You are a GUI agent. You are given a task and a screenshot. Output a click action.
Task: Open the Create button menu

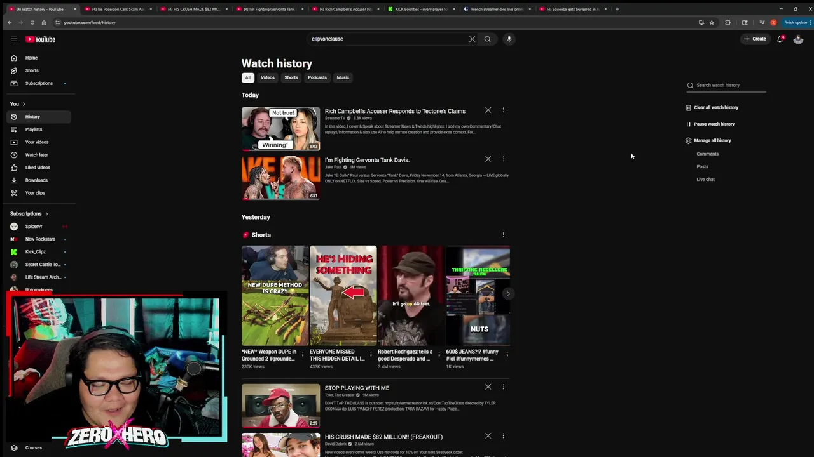coord(755,39)
